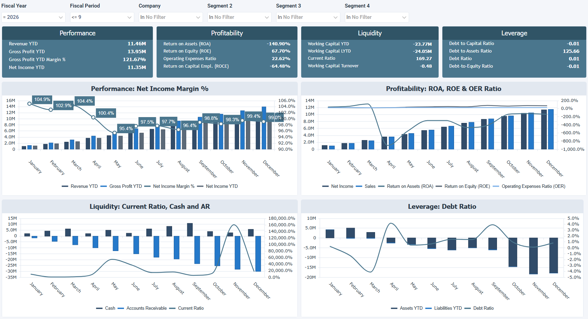
Task: Click the 99.4% November data label
Action: click(x=254, y=116)
